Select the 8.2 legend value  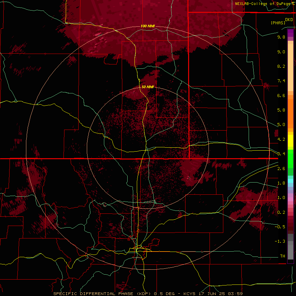pyautogui.click(x=281, y=66)
